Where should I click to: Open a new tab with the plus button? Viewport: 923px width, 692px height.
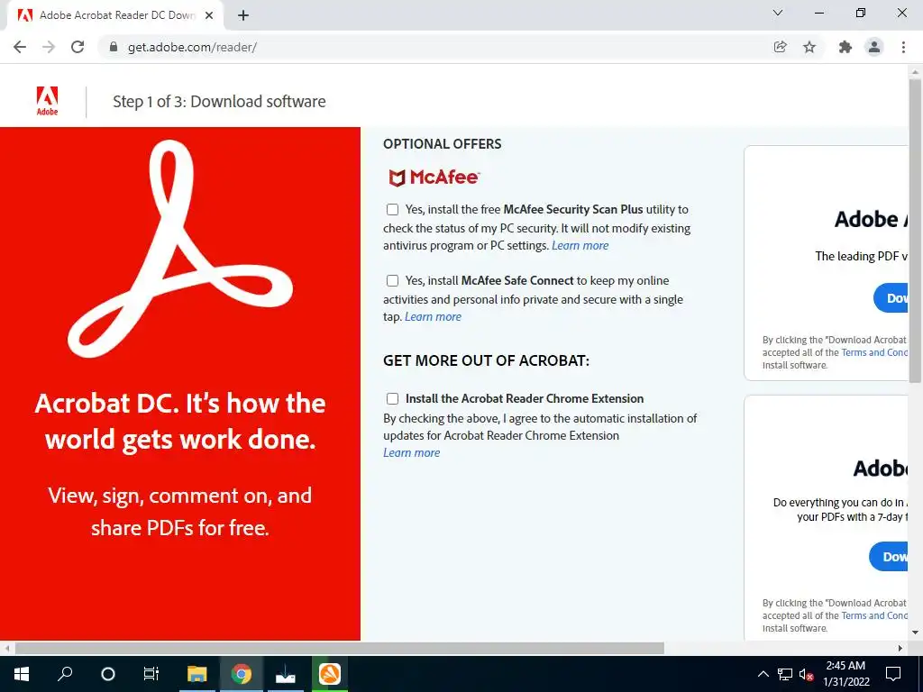[x=243, y=16]
